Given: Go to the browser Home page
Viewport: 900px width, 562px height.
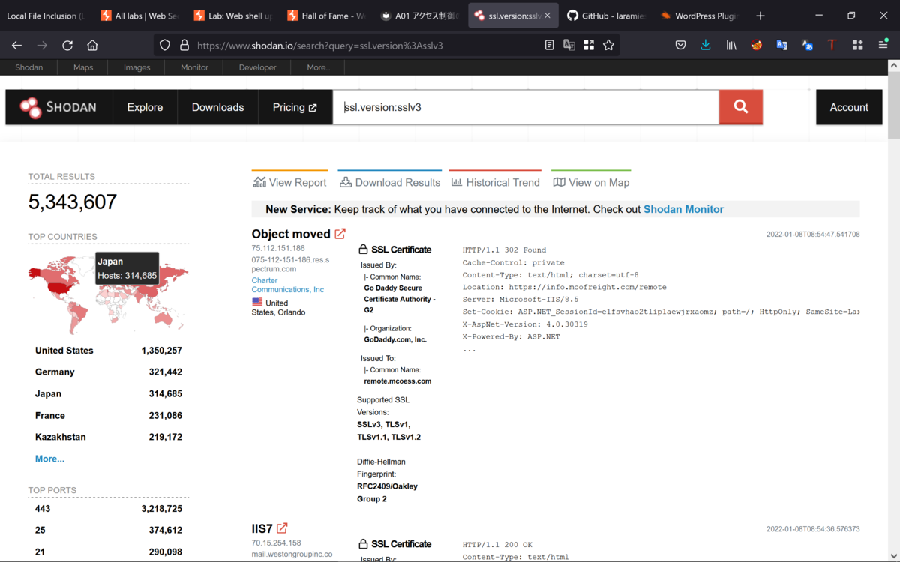Looking at the screenshot, I should pos(92,46).
